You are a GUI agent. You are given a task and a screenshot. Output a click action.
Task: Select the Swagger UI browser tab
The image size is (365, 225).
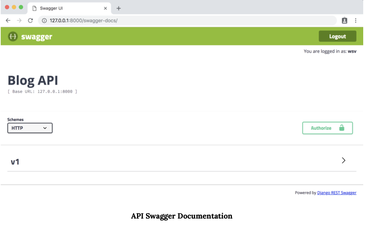[x=69, y=8]
